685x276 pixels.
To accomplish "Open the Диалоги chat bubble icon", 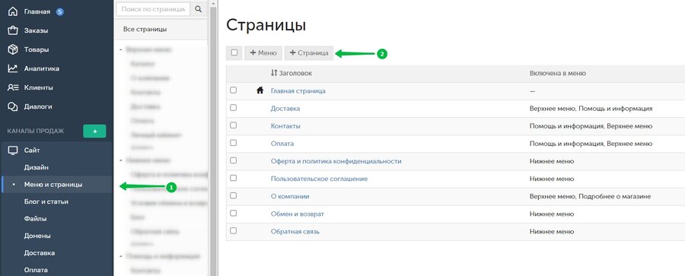I will (13, 106).
